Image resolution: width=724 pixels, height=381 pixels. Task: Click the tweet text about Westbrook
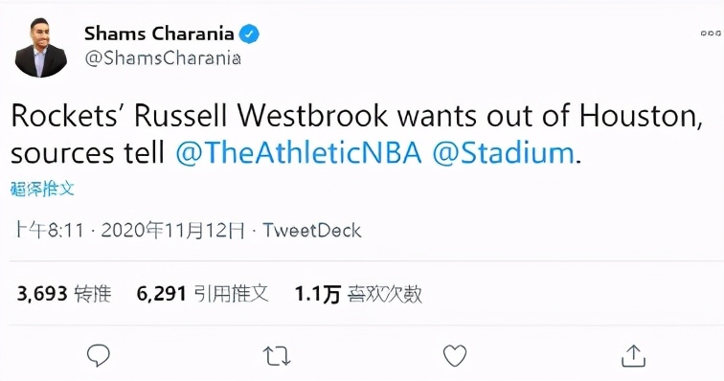(356, 134)
